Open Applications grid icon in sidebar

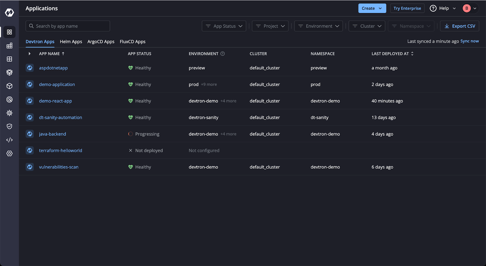[x=9, y=32]
